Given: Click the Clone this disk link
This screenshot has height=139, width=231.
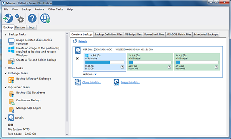Looking at the screenshot, I should [x=92, y=82].
